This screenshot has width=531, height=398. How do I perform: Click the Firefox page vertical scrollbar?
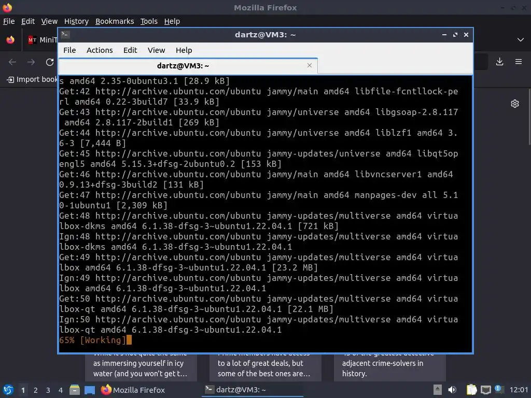pos(529,117)
